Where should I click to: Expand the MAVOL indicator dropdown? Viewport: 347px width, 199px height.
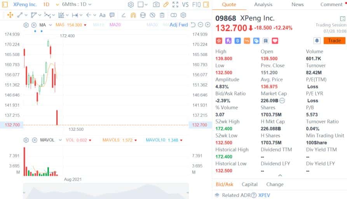coord(60,140)
